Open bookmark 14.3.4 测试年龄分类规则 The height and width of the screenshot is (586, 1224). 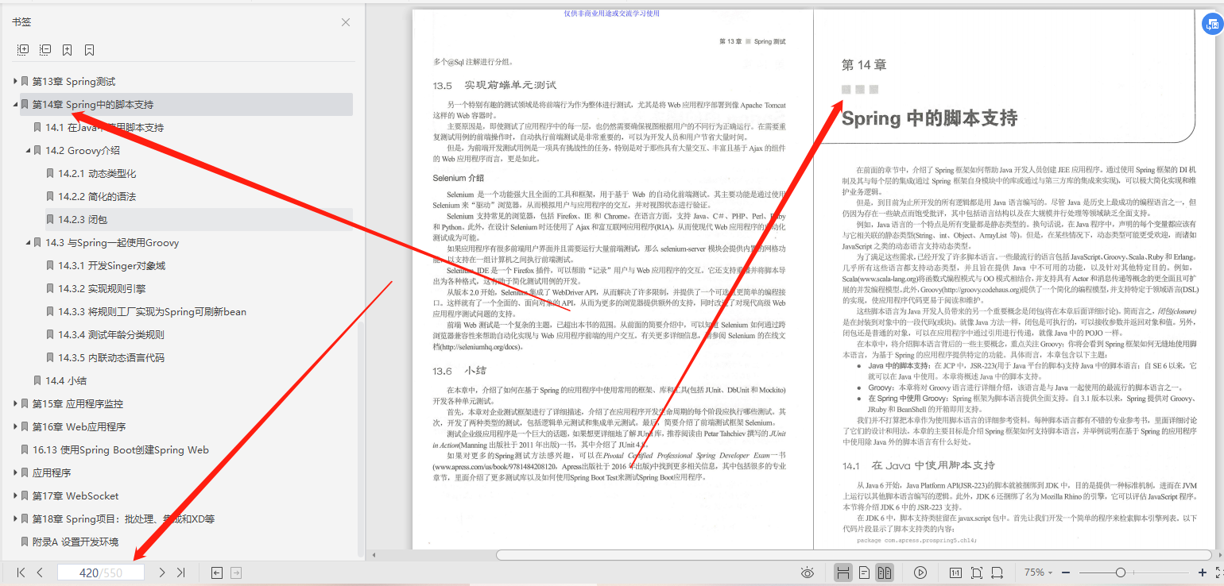[x=111, y=335]
